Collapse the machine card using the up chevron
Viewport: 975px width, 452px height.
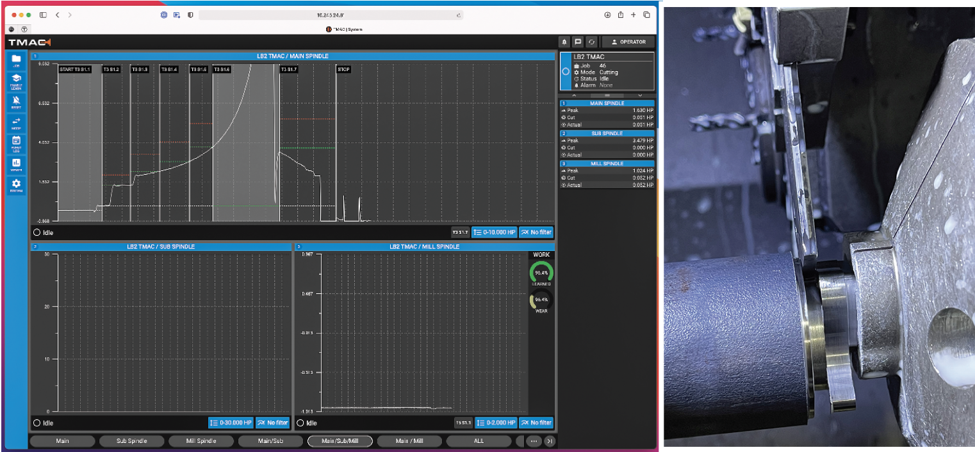pos(574,95)
